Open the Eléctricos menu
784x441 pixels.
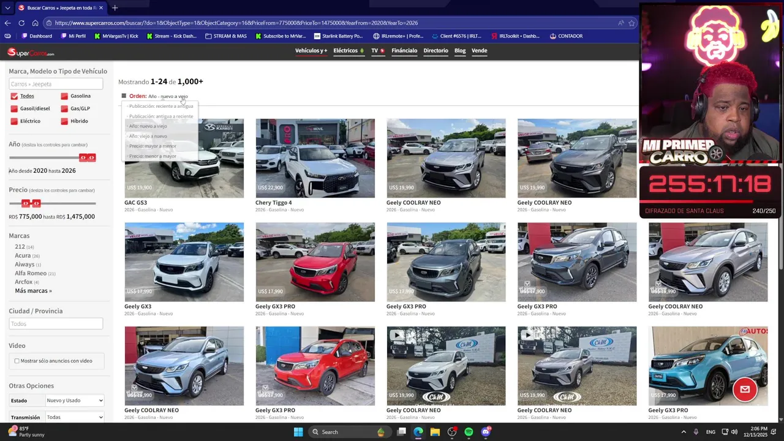tap(349, 51)
